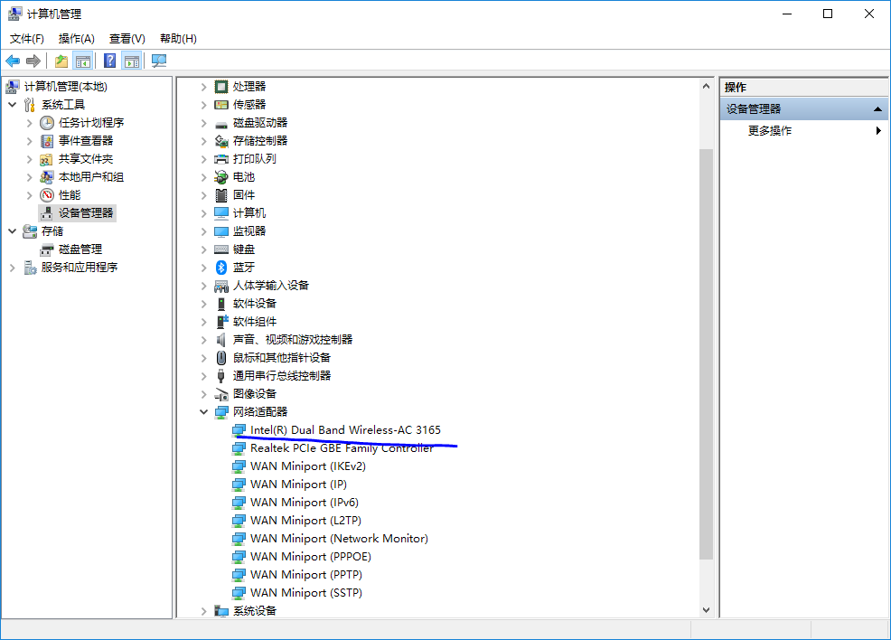Click the 图像设备 imaging device icon
Viewport: 891px width, 640px height.
[221, 394]
